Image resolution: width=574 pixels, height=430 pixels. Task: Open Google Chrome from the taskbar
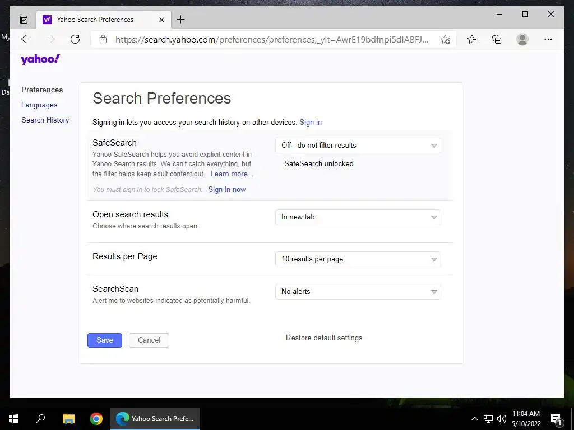[96, 419]
